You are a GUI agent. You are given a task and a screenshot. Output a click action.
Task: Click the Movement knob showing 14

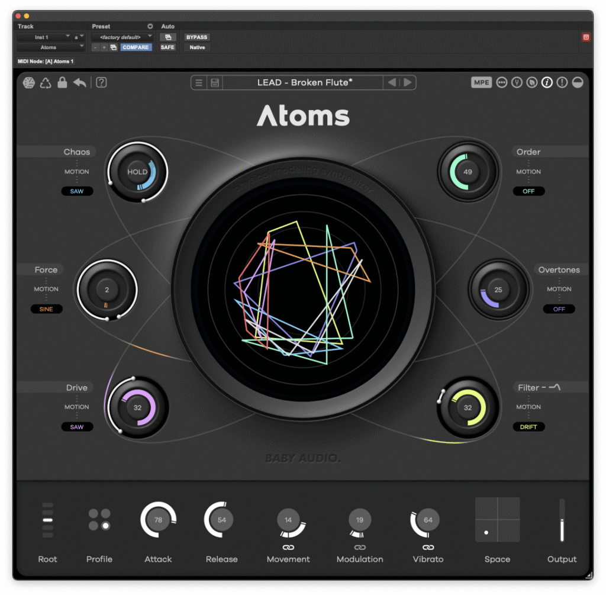[288, 520]
